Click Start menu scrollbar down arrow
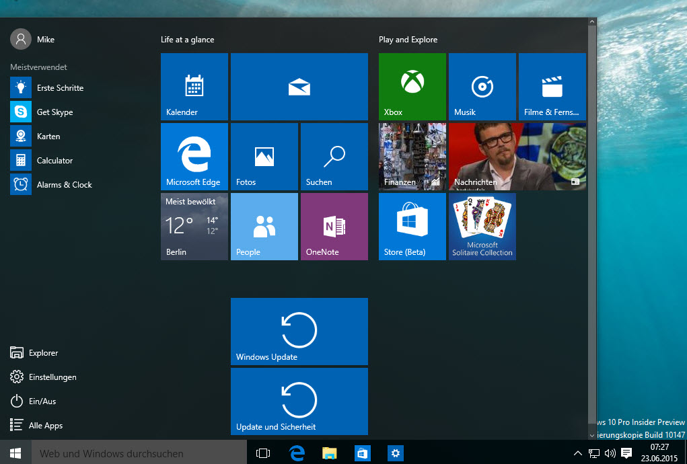 pos(592,436)
